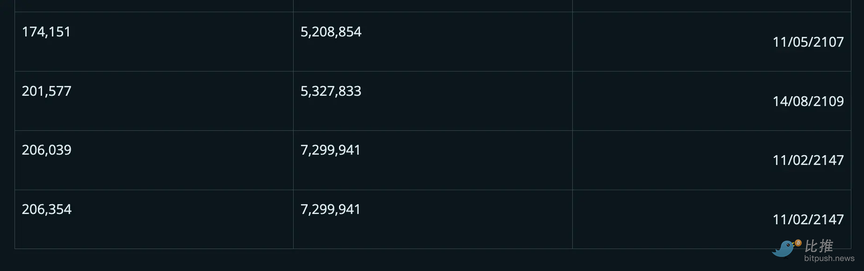Click the cut-off cell above 174,151

pos(154,5)
